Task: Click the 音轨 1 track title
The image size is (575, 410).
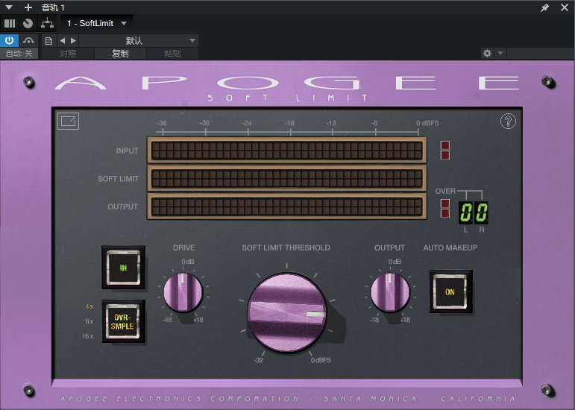Action: [x=53, y=7]
